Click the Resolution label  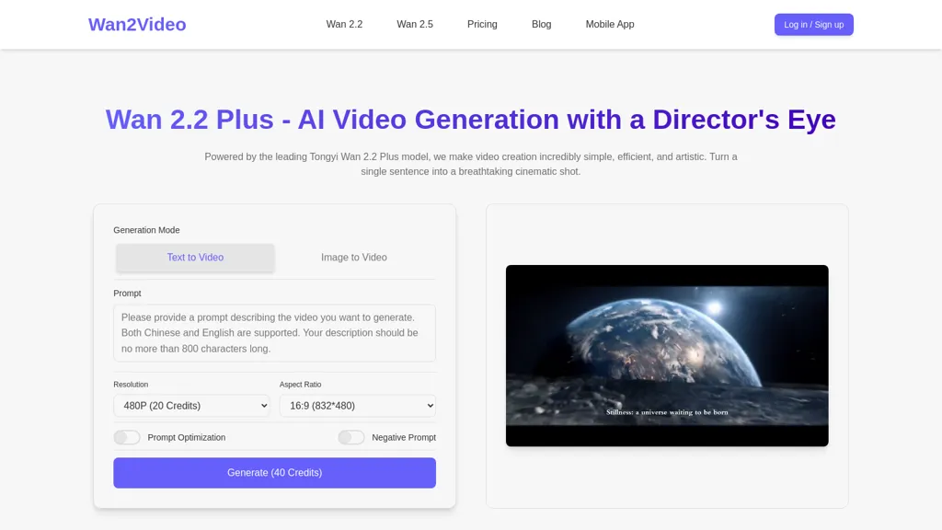(x=131, y=385)
